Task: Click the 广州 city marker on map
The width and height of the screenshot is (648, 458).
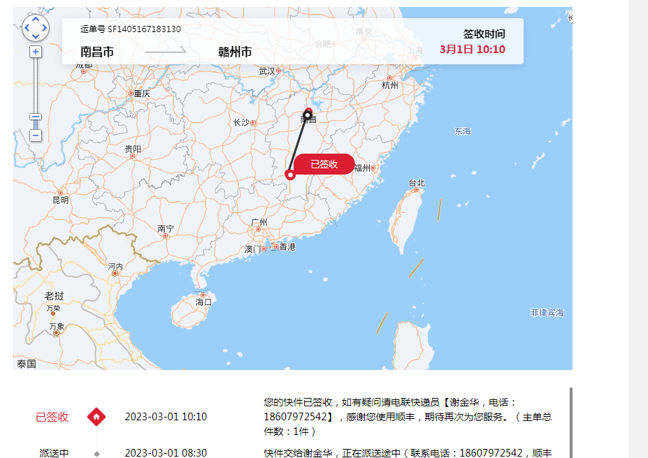Action: pos(258,230)
